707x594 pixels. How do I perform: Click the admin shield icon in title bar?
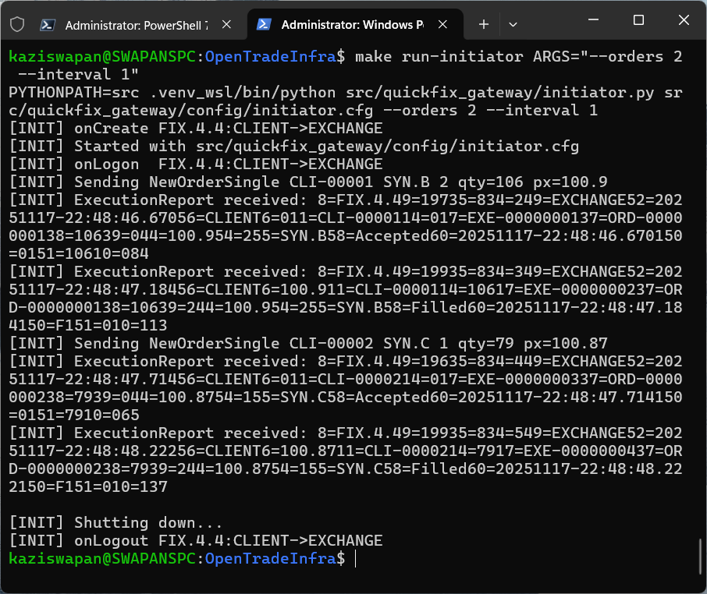(16, 23)
